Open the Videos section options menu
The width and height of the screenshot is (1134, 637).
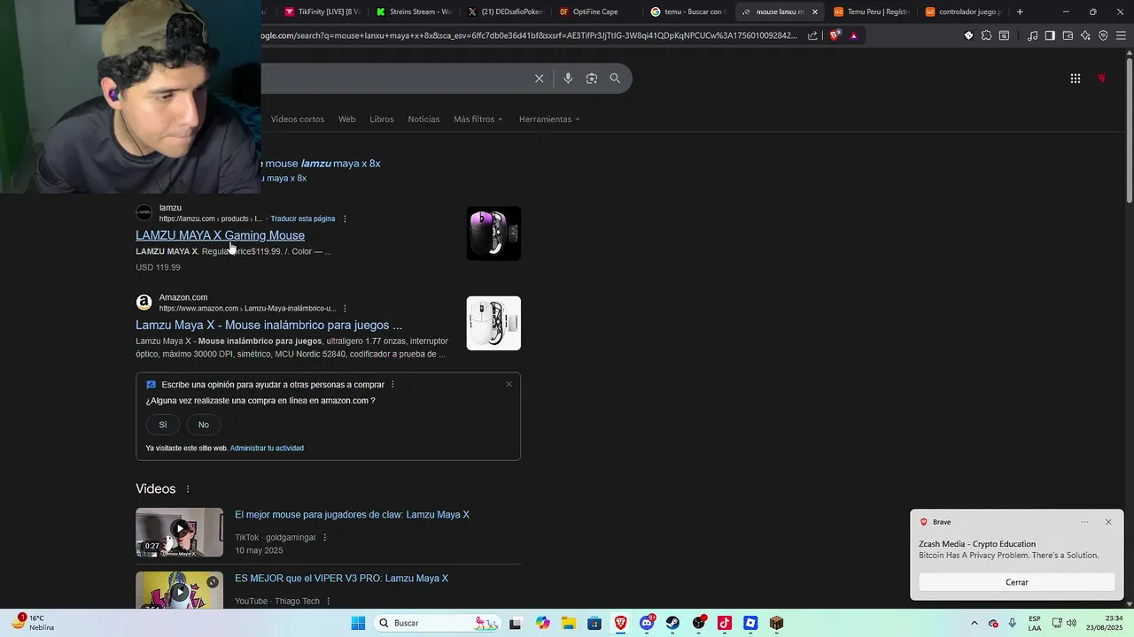187,489
